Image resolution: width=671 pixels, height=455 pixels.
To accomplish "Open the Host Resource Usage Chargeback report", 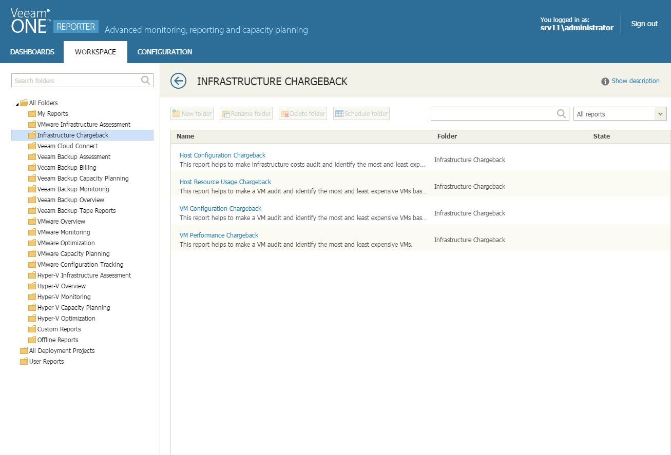I will click(225, 182).
